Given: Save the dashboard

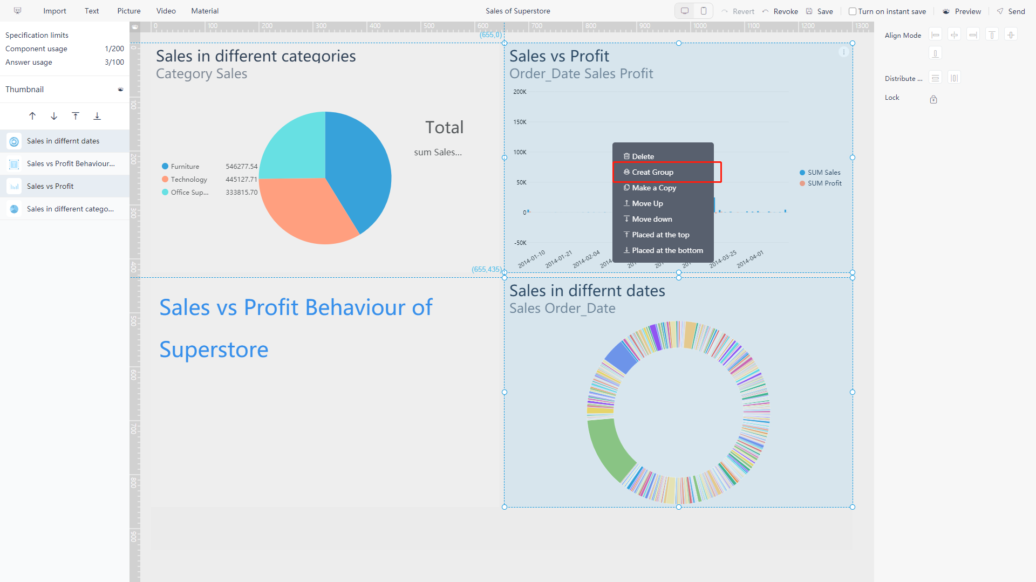Looking at the screenshot, I should pos(820,11).
